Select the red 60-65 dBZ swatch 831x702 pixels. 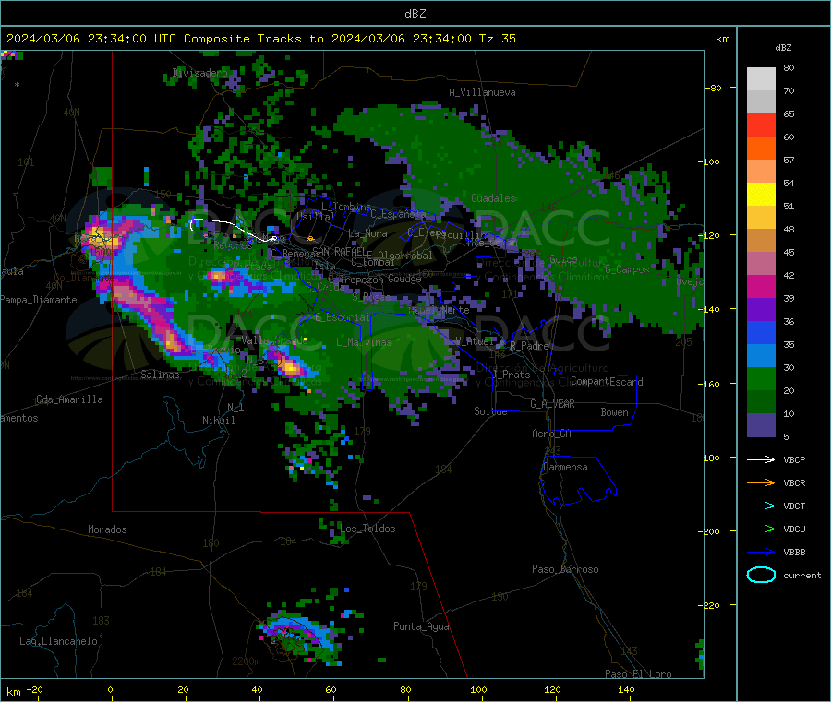click(x=761, y=125)
